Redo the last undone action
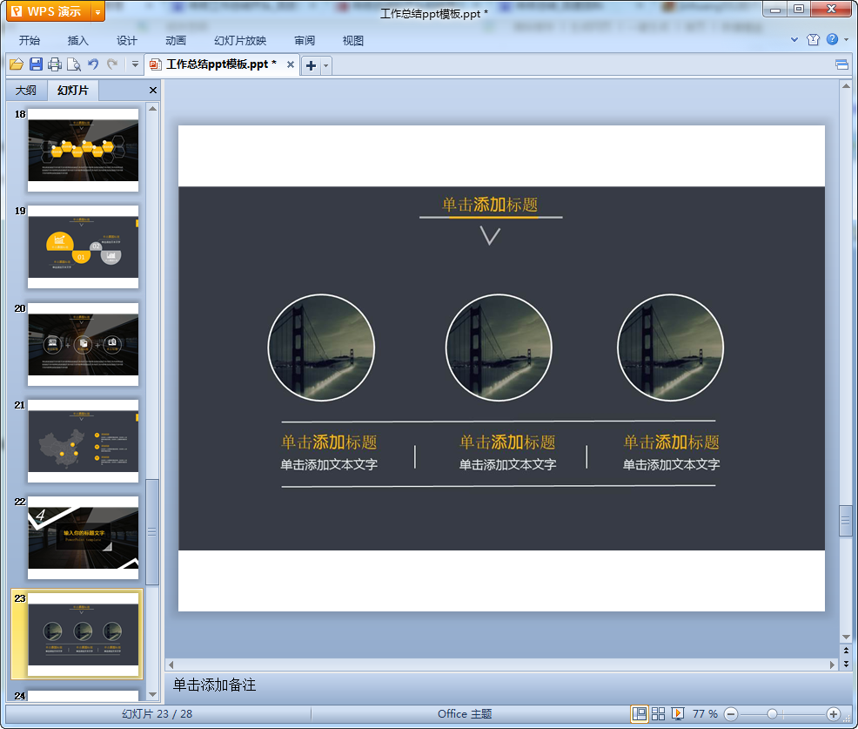The height and width of the screenshot is (729, 858). tap(112, 64)
